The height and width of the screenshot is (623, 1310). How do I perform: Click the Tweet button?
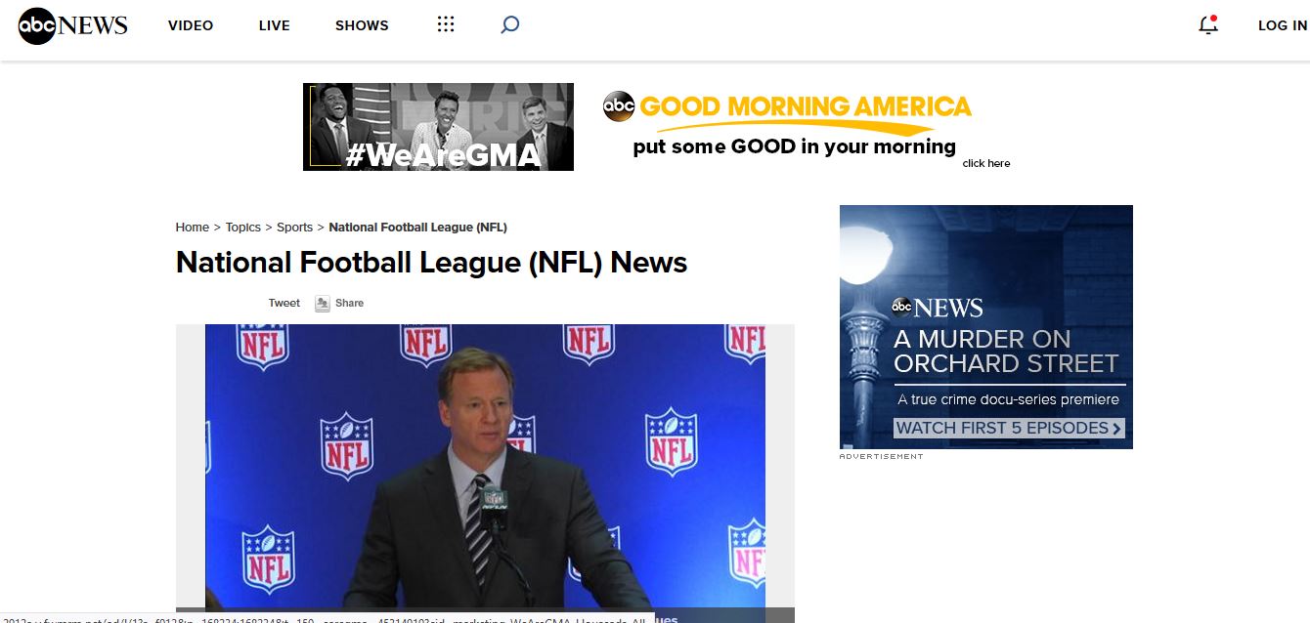(284, 303)
